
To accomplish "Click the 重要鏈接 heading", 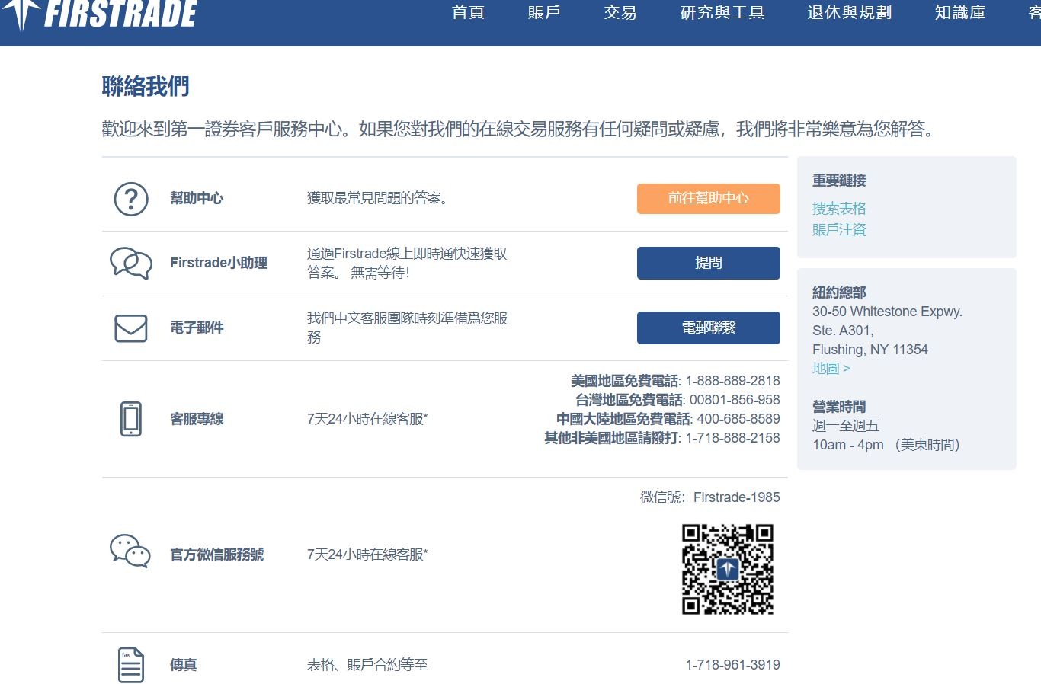I will point(839,181).
